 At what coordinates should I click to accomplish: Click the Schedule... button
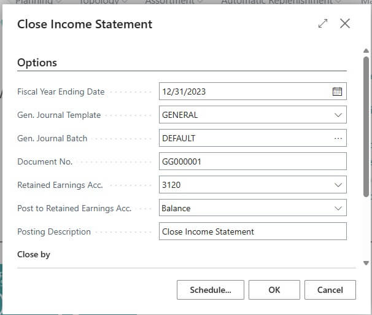(x=211, y=290)
